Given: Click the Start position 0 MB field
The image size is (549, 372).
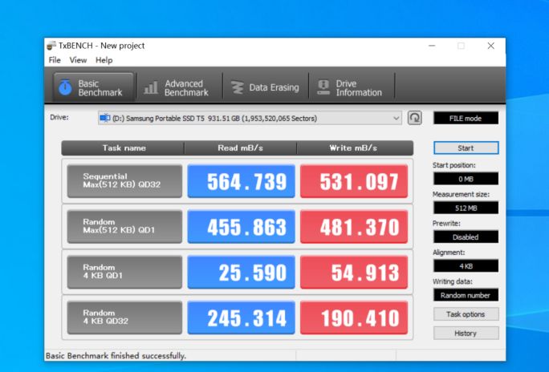Looking at the screenshot, I should click(466, 179).
